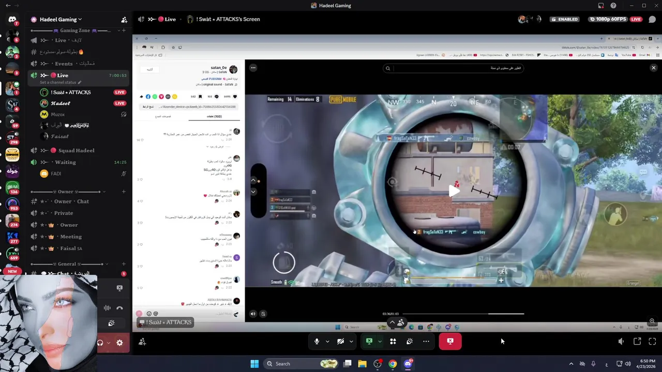Go to the previous TikTok video arrow
Viewport: 662px width, 372px height.
(253, 180)
